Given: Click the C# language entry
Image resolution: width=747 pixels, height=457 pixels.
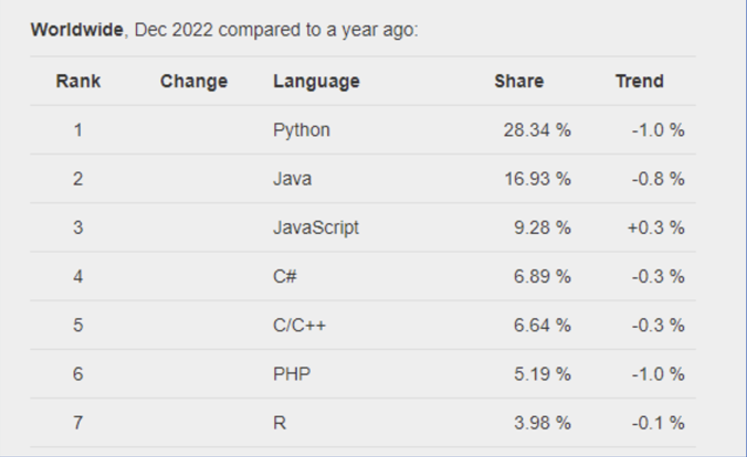Looking at the screenshot, I should pyautogui.click(x=285, y=277).
